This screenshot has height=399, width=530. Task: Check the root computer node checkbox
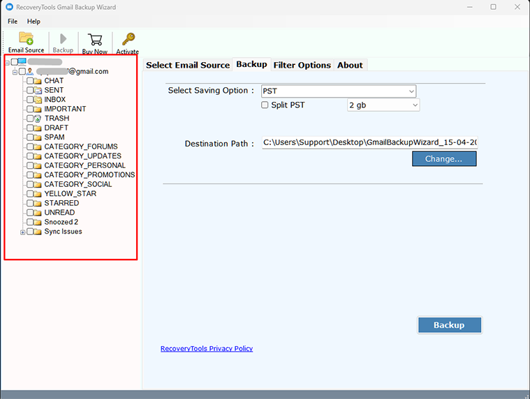pos(14,62)
